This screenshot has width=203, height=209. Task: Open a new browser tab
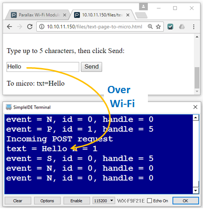(141, 15)
